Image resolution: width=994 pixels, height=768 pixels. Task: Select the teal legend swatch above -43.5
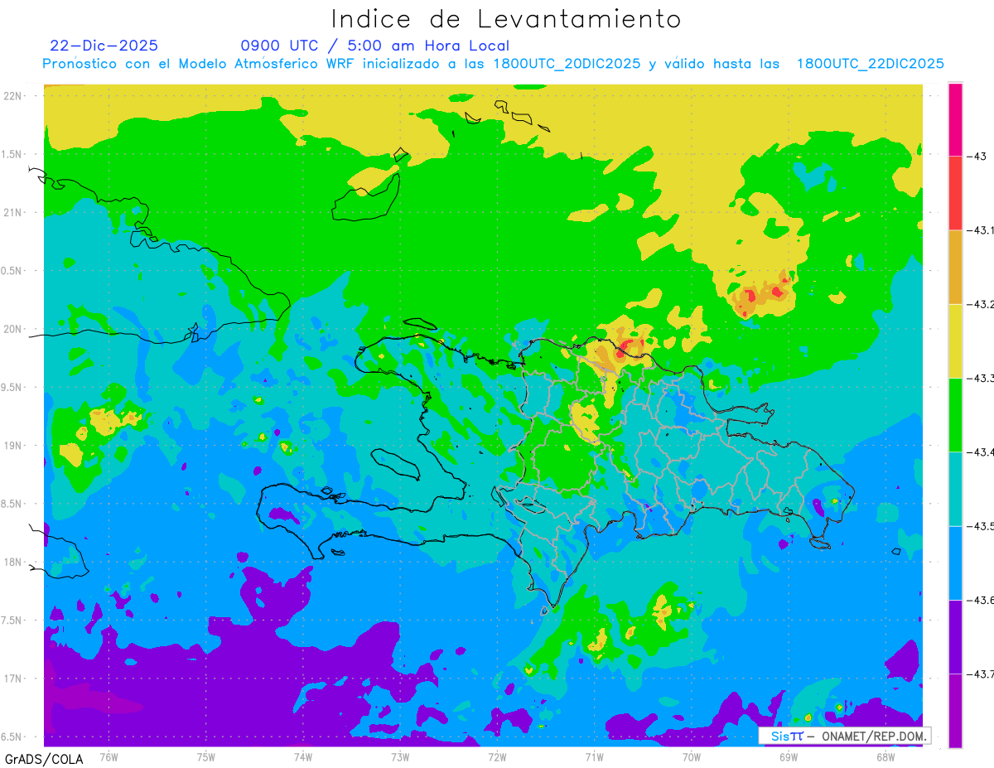(x=955, y=488)
